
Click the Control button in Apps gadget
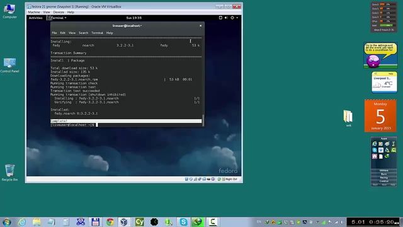click(383, 181)
